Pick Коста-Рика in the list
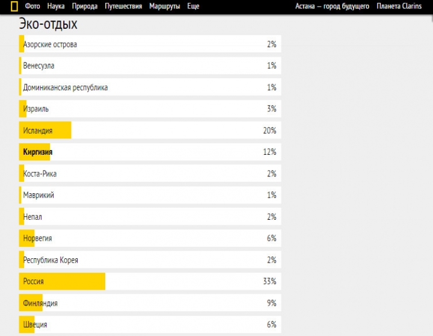433x336 pixels. 150,173
